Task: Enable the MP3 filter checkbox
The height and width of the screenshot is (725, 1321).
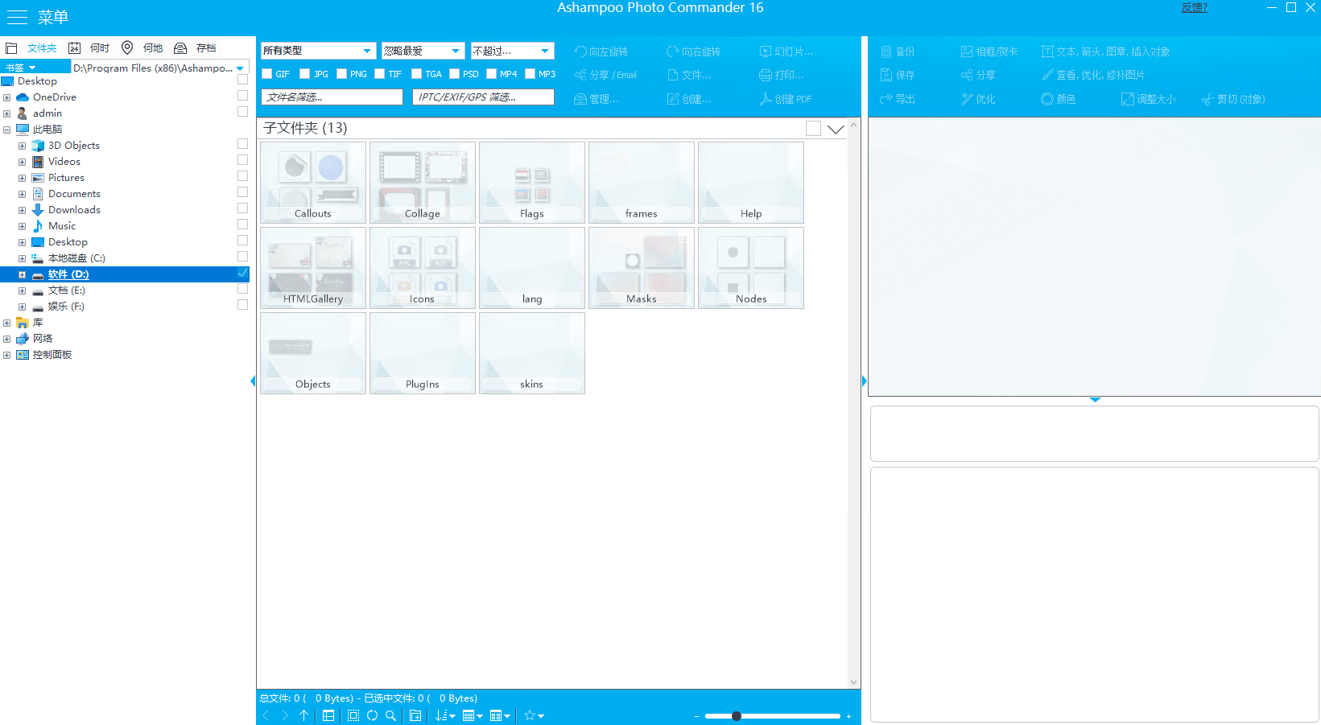Action: click(x=530, y=74)
